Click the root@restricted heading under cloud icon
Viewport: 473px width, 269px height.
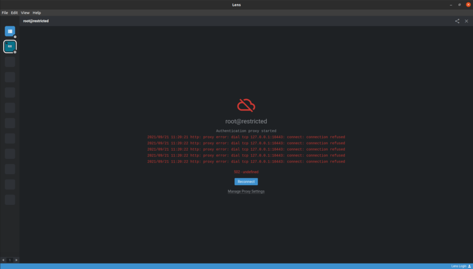click(x=246, y=122)
